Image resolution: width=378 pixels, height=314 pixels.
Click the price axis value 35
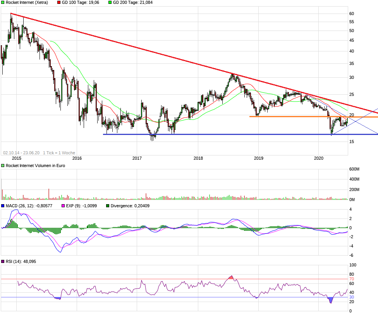352,64
